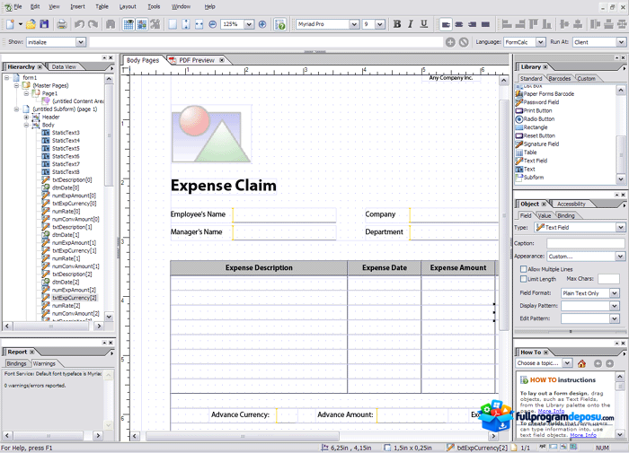Click the add script plus icon

[x=450, y=42]
